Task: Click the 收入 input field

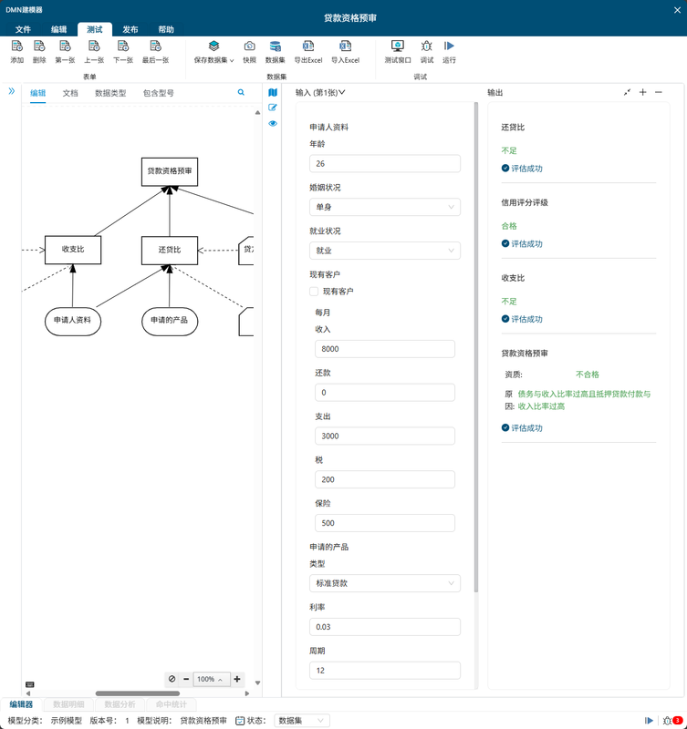Action: (x=384, y=349)
